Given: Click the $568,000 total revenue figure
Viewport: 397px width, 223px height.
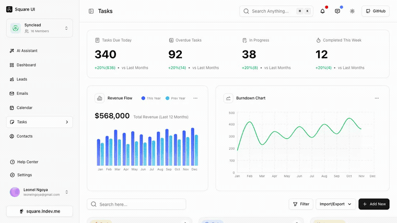Looking at the screenshot, I should coord(112,116).
